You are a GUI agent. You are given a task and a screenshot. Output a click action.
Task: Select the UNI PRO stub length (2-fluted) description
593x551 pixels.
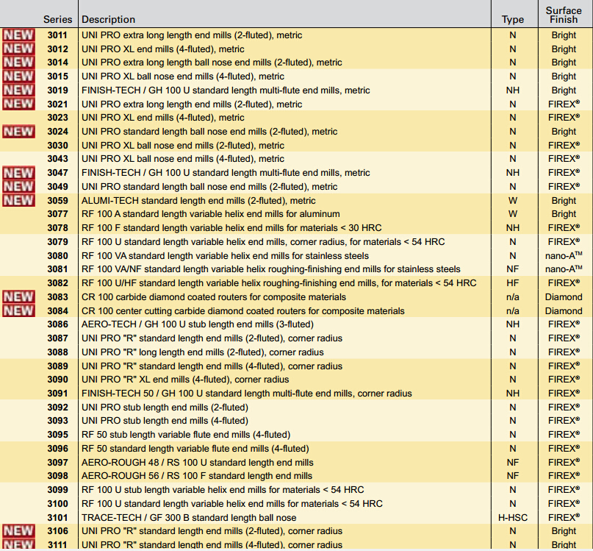tap(165, 408)
